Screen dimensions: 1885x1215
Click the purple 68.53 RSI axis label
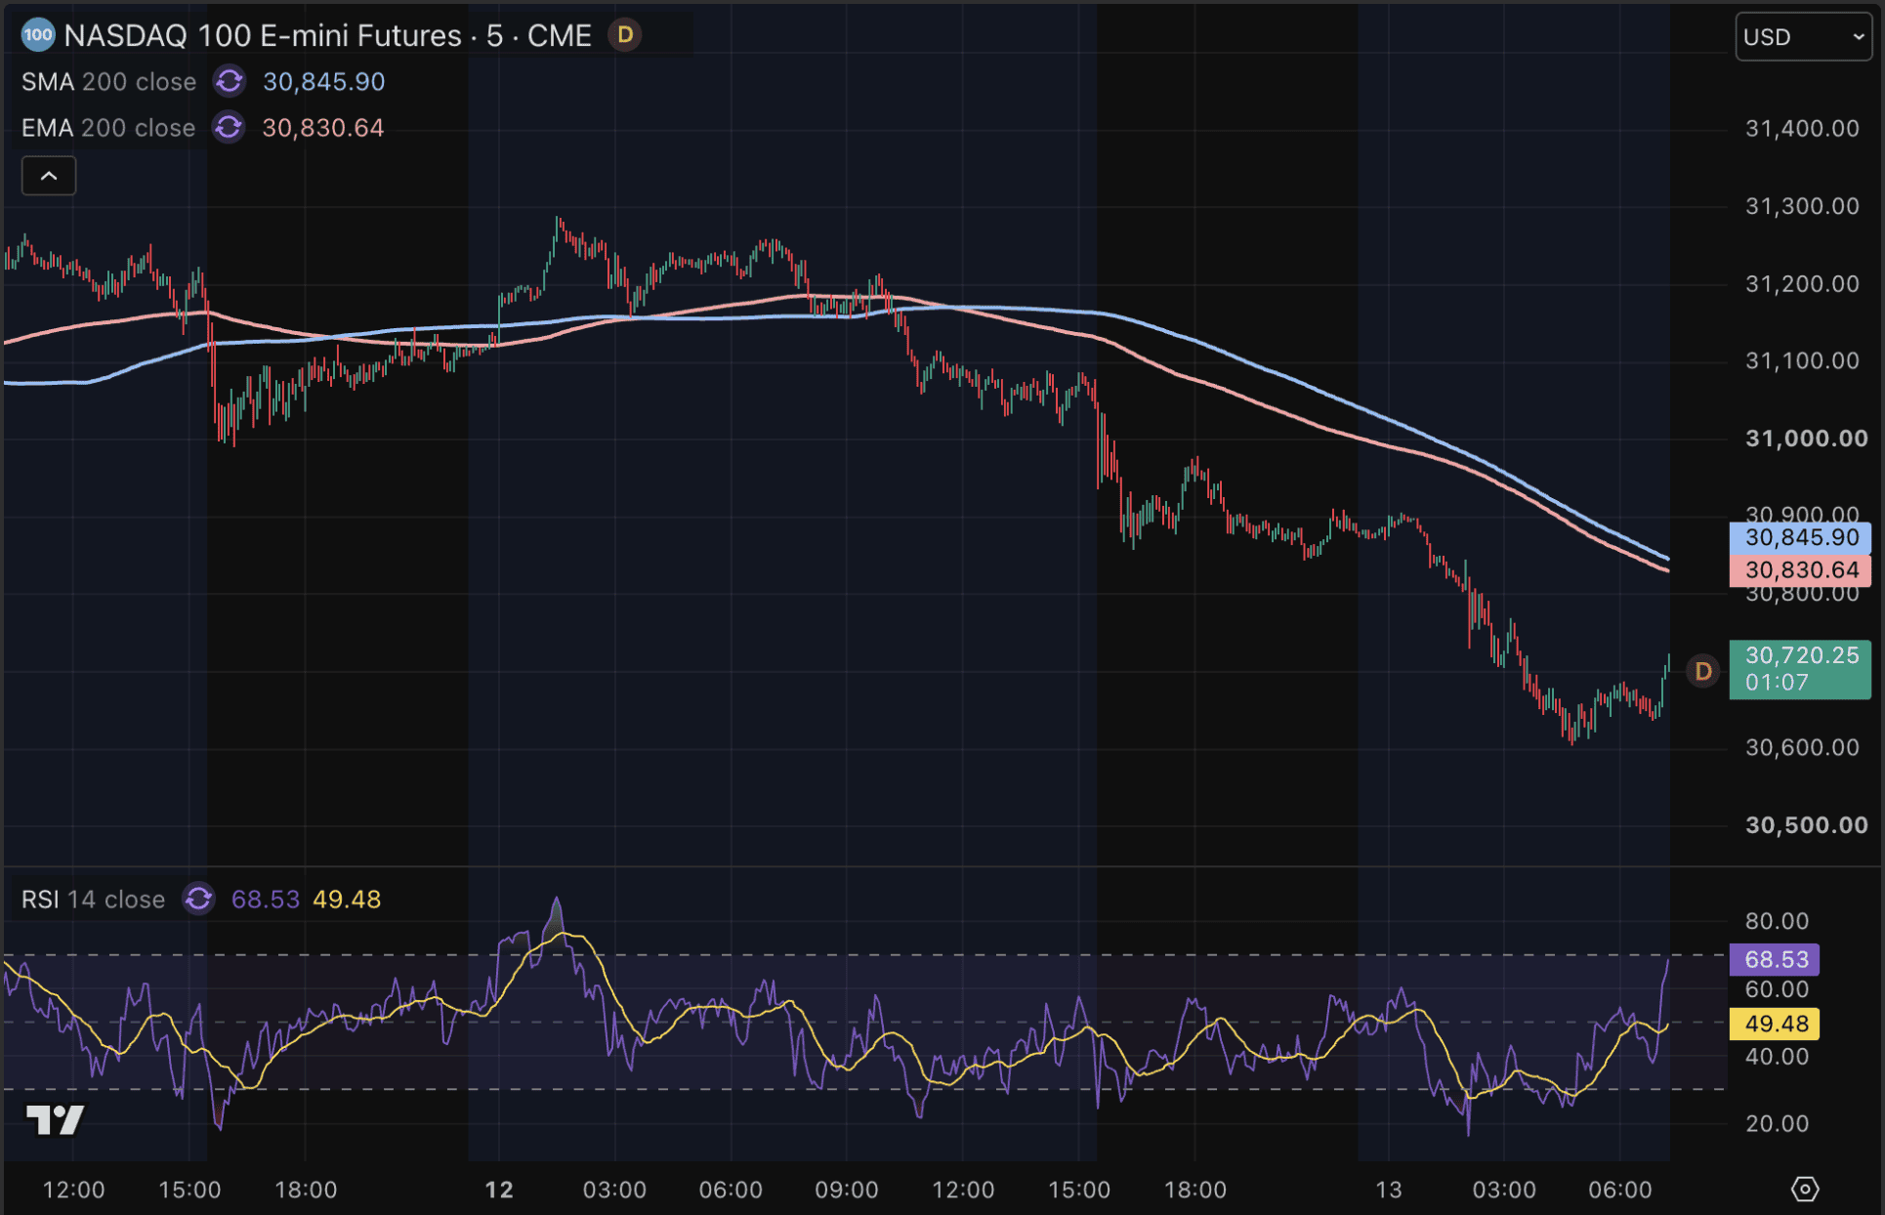(1775, 959)
